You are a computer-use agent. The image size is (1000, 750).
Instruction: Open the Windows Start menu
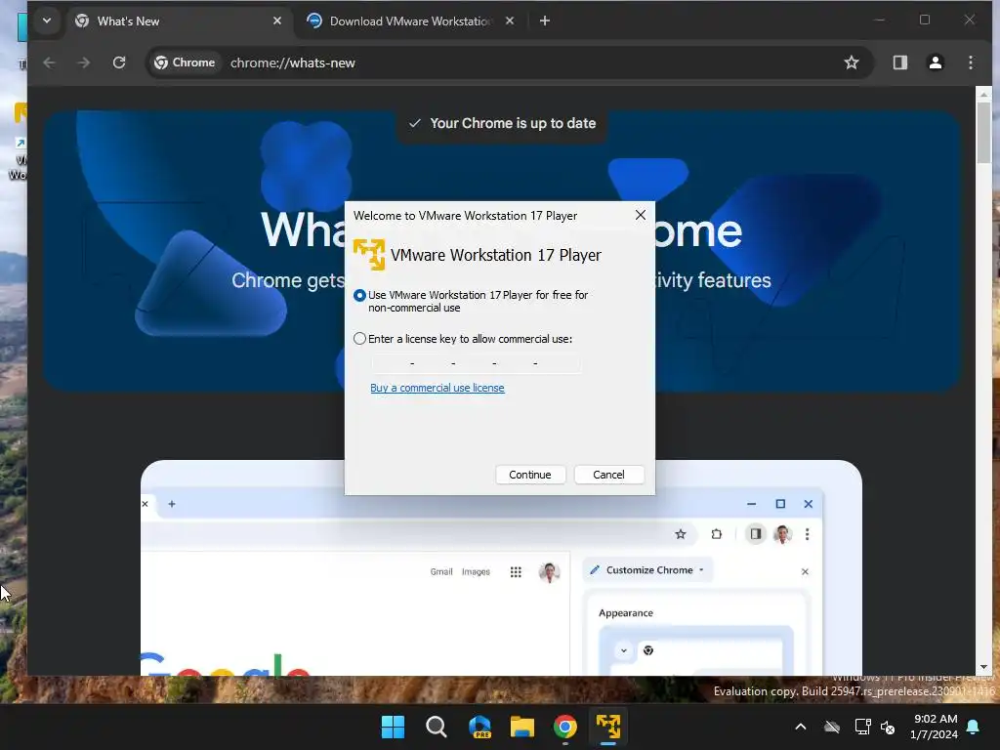click(x=393, y=727)
